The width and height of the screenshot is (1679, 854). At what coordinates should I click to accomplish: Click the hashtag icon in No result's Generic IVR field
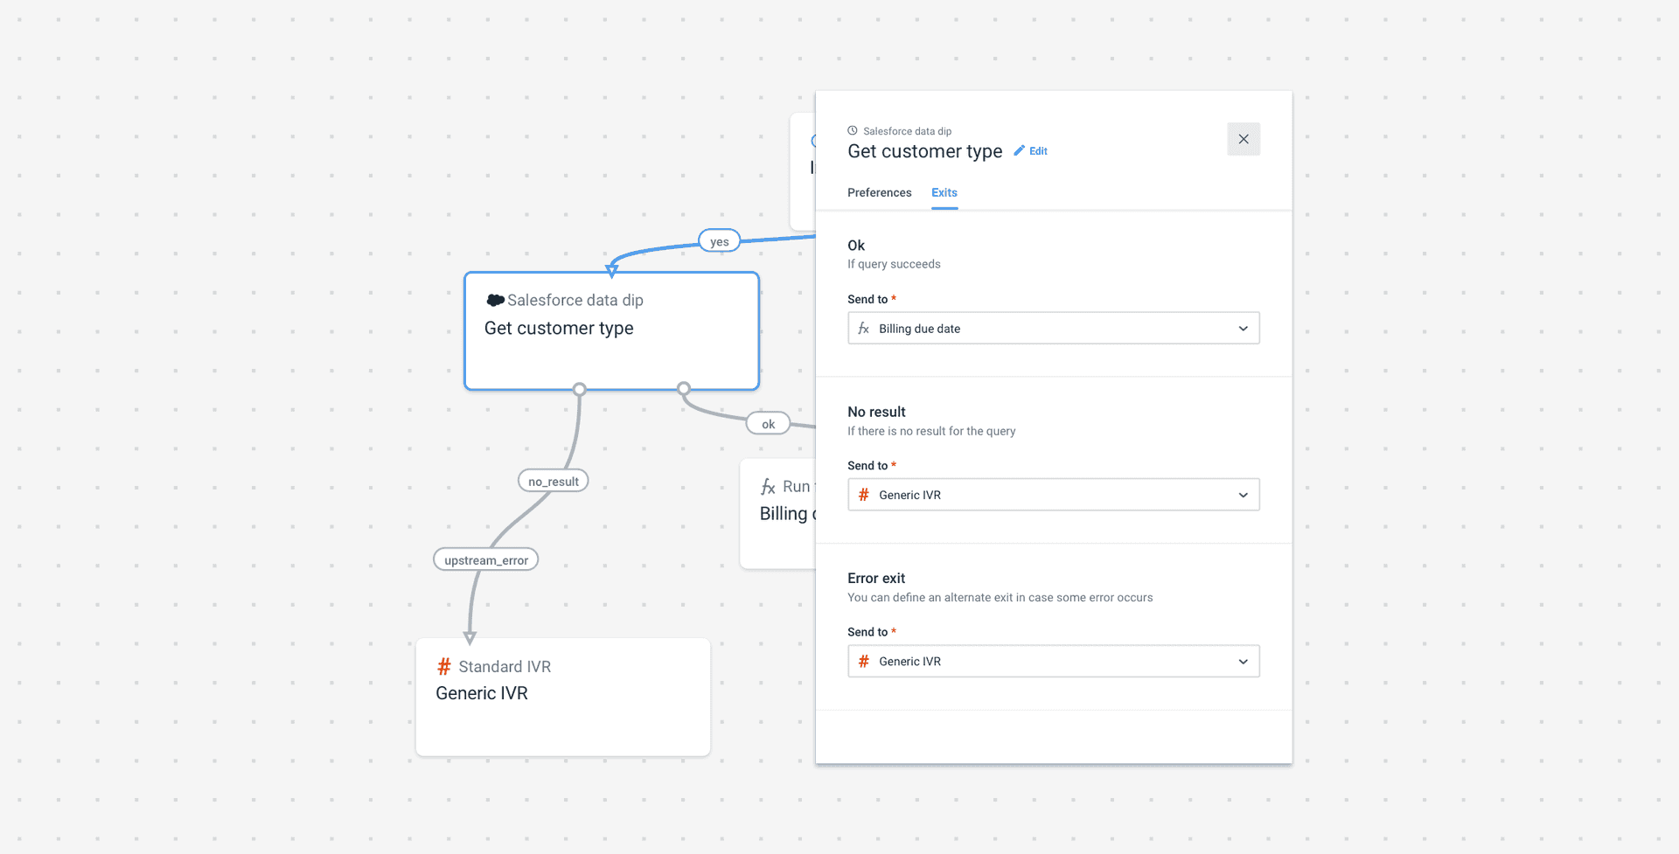864,495
